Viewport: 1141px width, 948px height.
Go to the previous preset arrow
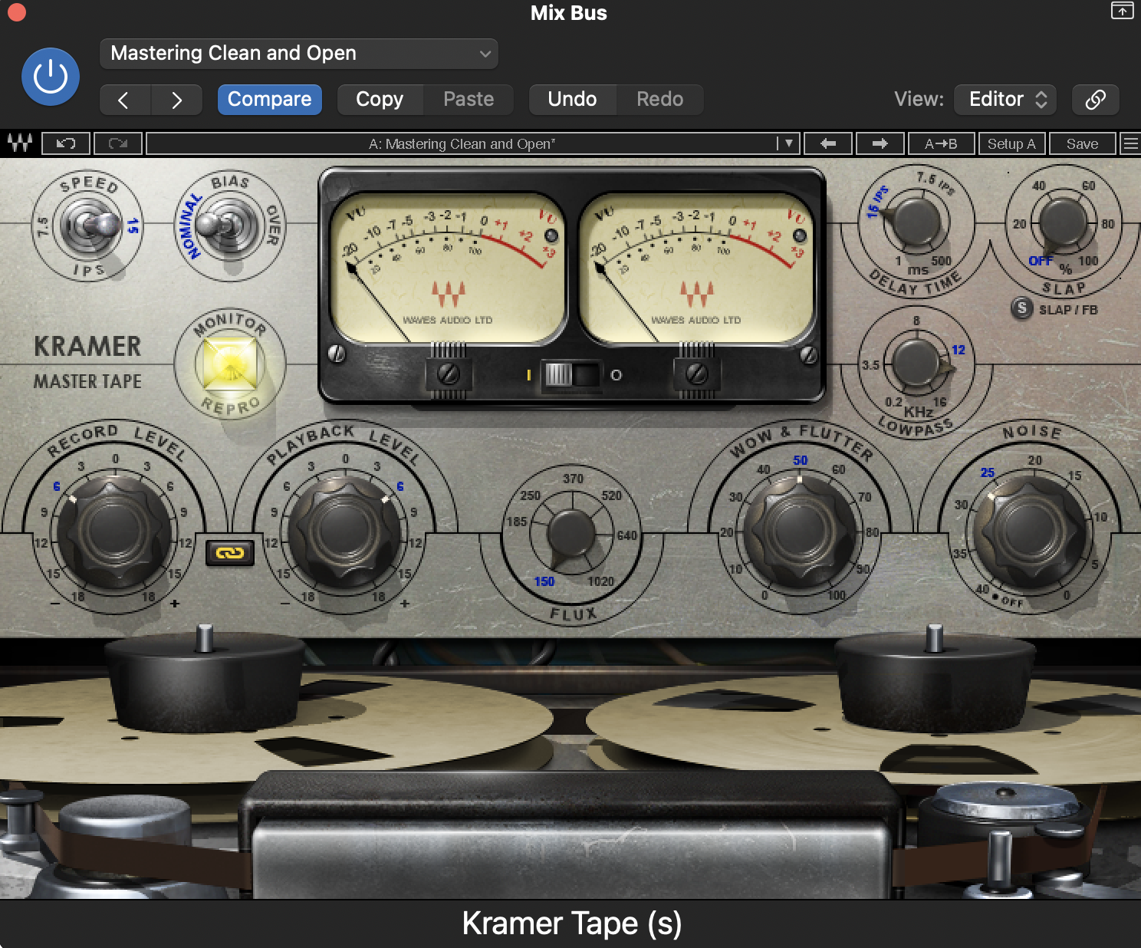coord(125,100)
